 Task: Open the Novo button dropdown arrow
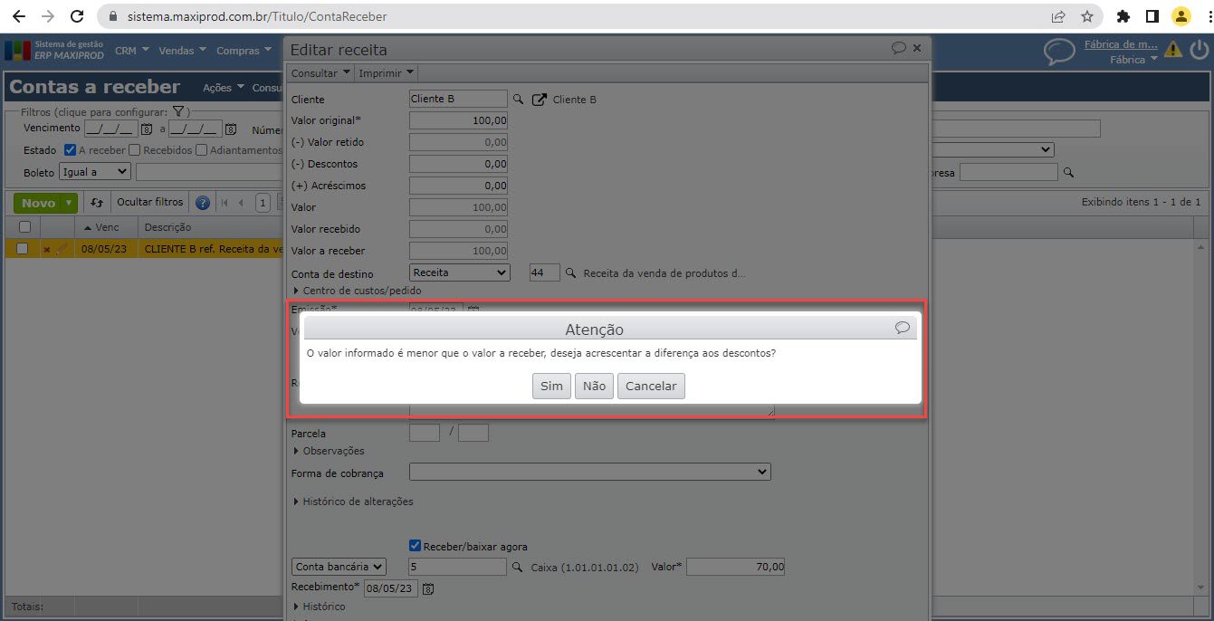click(x=70, y=203)
